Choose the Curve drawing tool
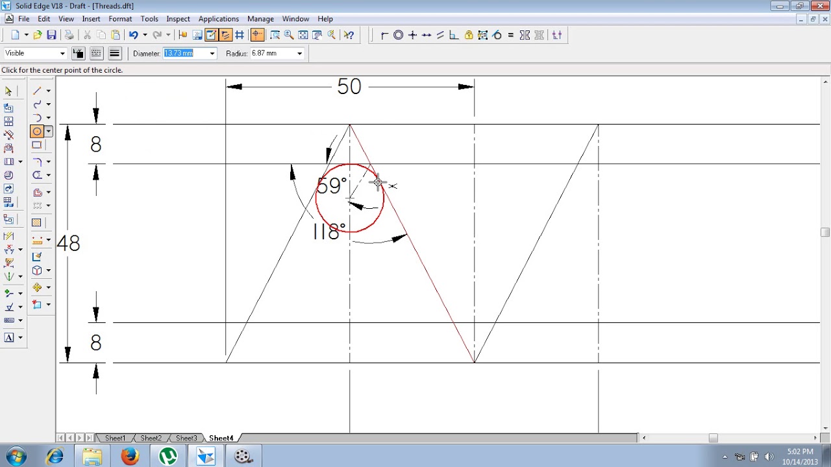Viewport: 831px width, 467px height. 37,104
